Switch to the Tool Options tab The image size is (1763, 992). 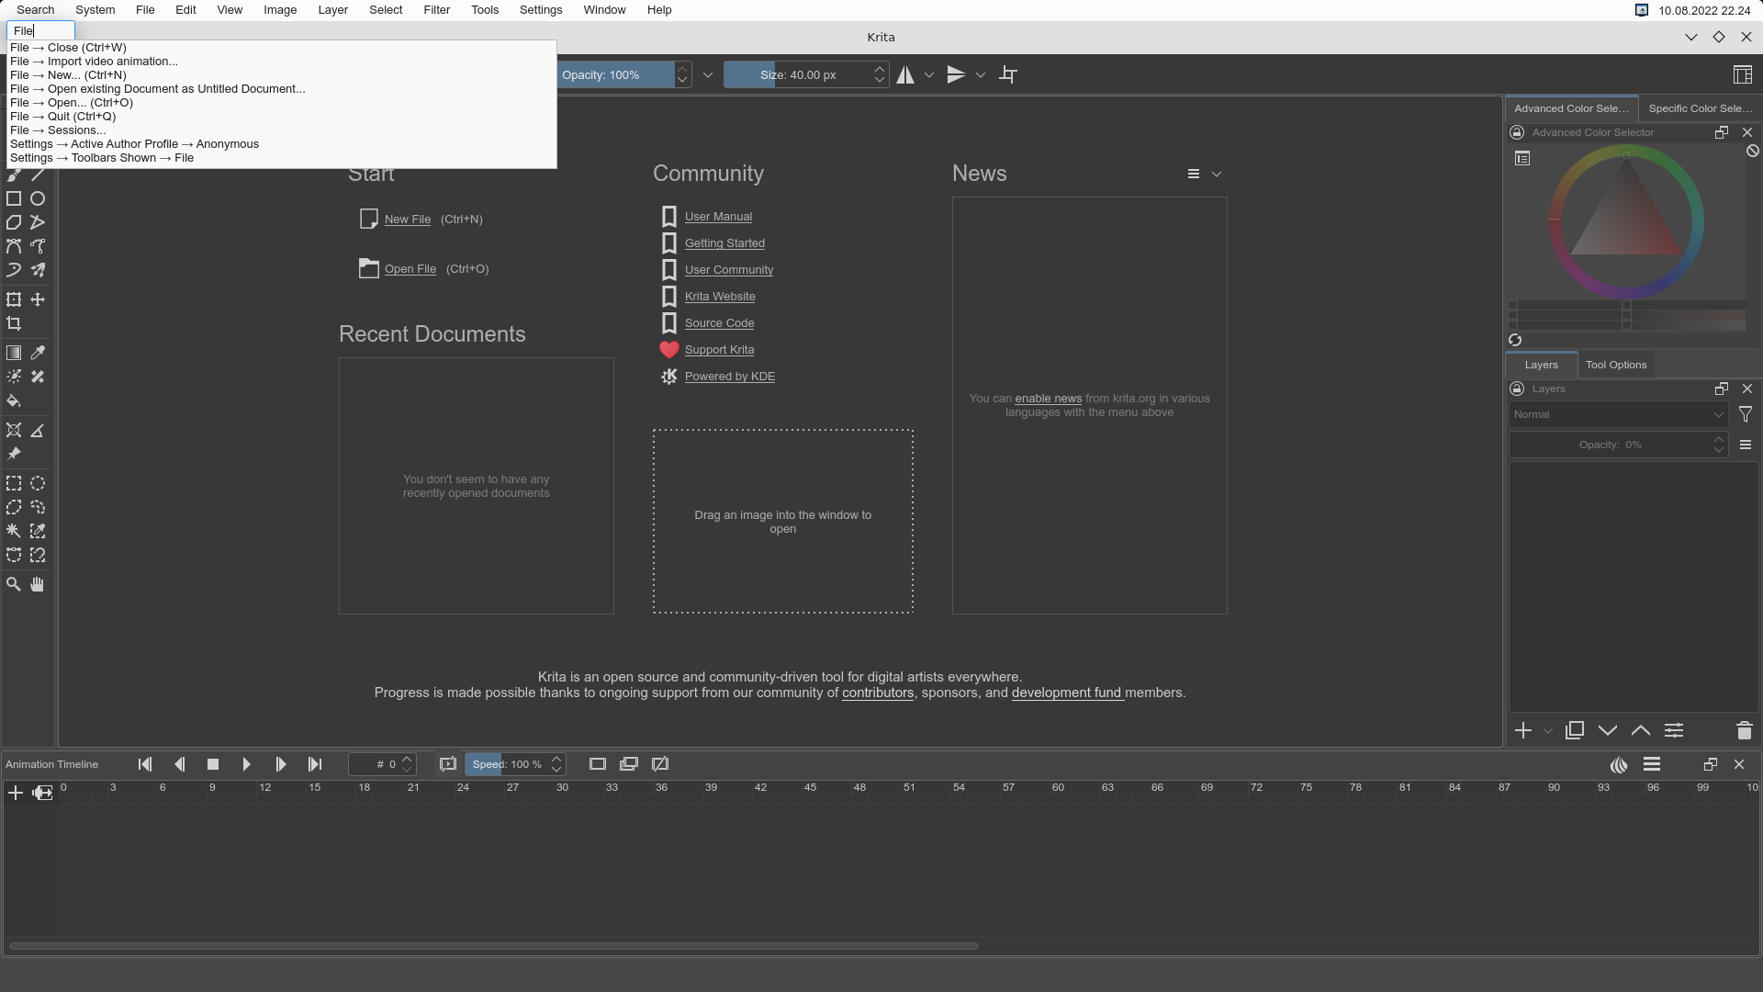pyautogui.click(x=1616, y=365)
